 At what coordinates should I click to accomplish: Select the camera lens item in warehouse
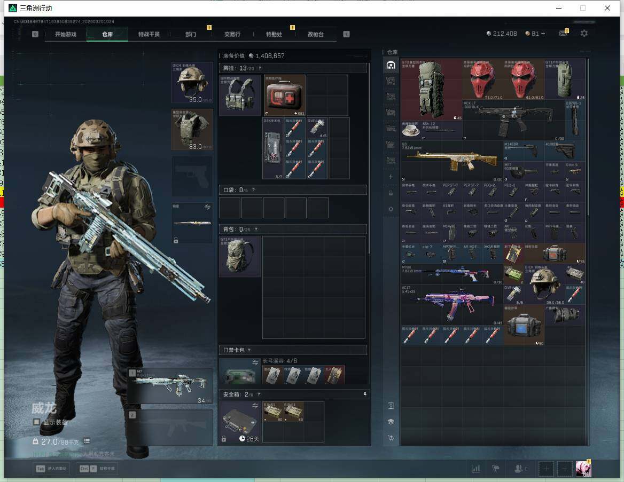coord(565,314)
